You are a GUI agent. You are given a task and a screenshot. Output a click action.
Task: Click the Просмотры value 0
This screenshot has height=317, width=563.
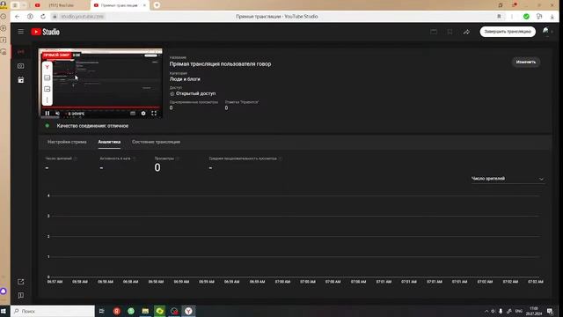pos(157,167)
